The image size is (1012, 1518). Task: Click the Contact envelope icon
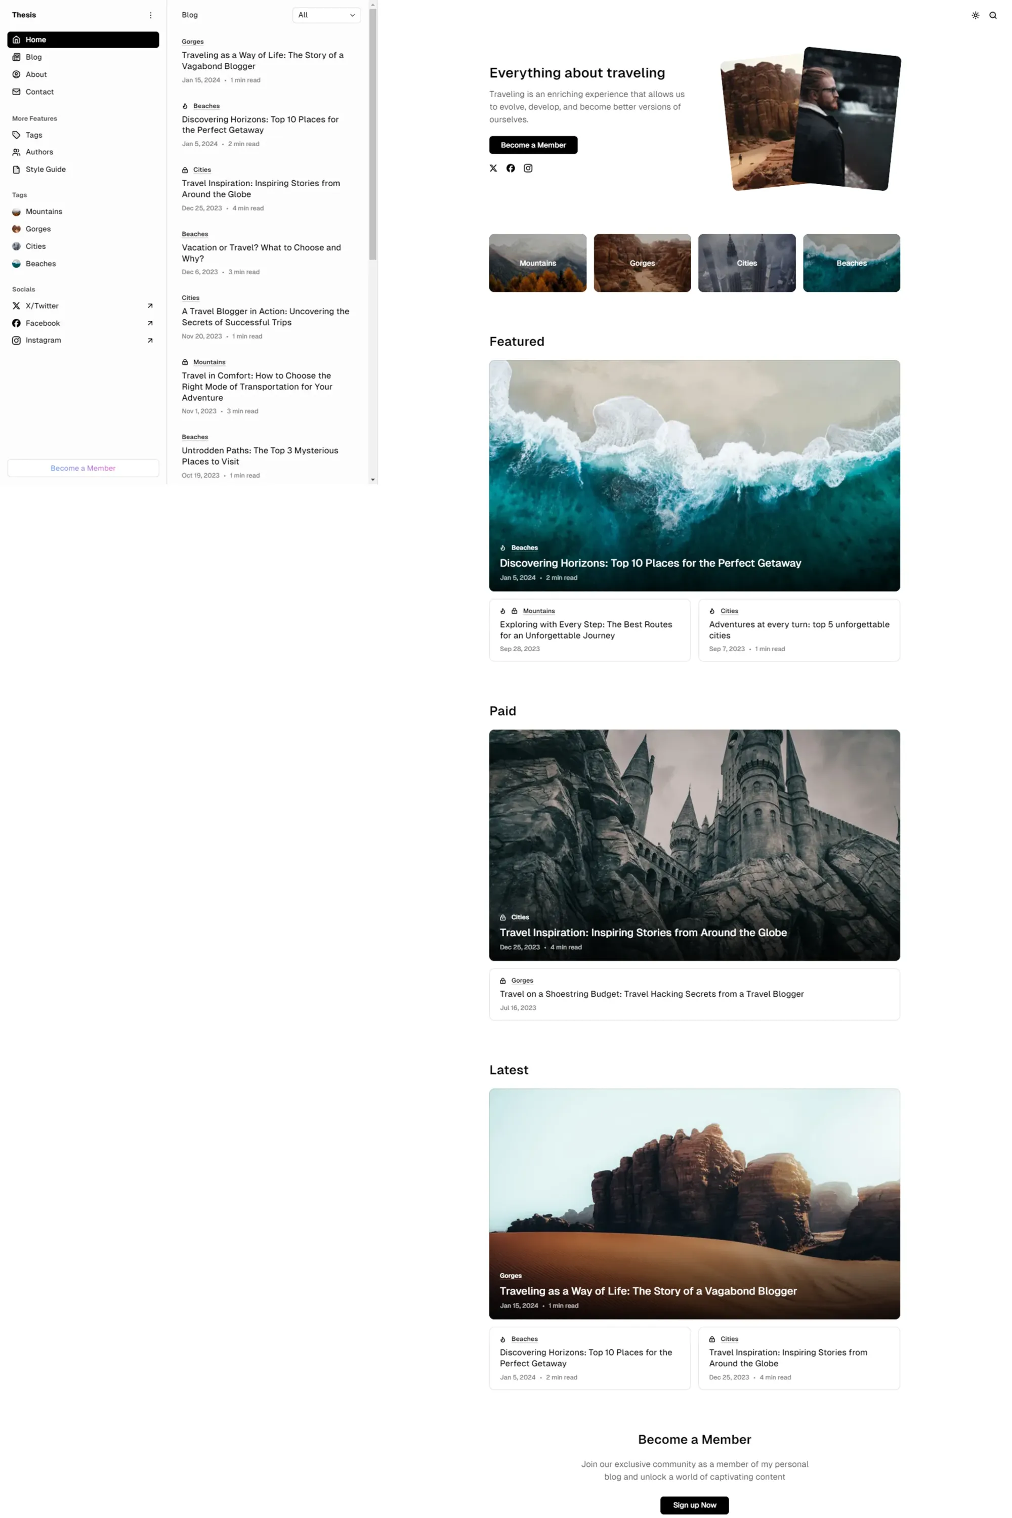click(x=16, y=92)
